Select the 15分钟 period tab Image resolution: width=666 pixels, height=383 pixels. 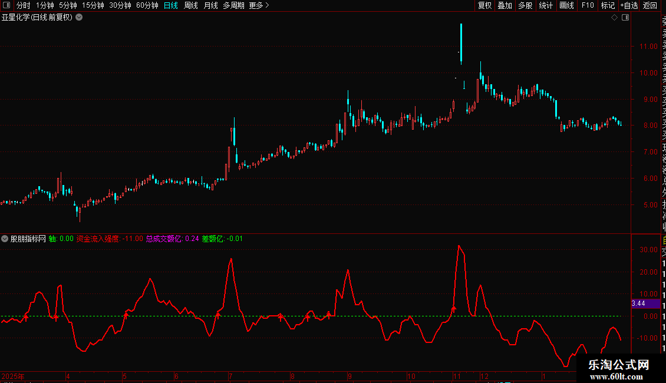click(x=93, y=5)
